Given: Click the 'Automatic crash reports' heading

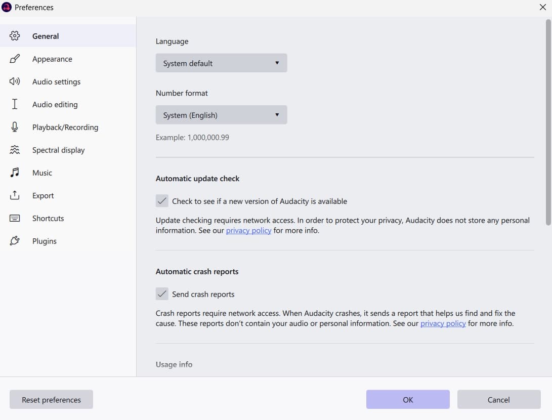Looking at the screenshot, I should (x=197, y=271).
